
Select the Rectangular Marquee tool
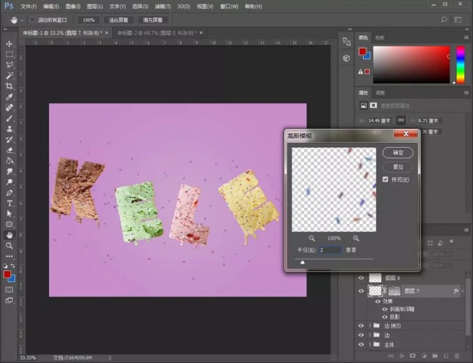coord(9,54)
